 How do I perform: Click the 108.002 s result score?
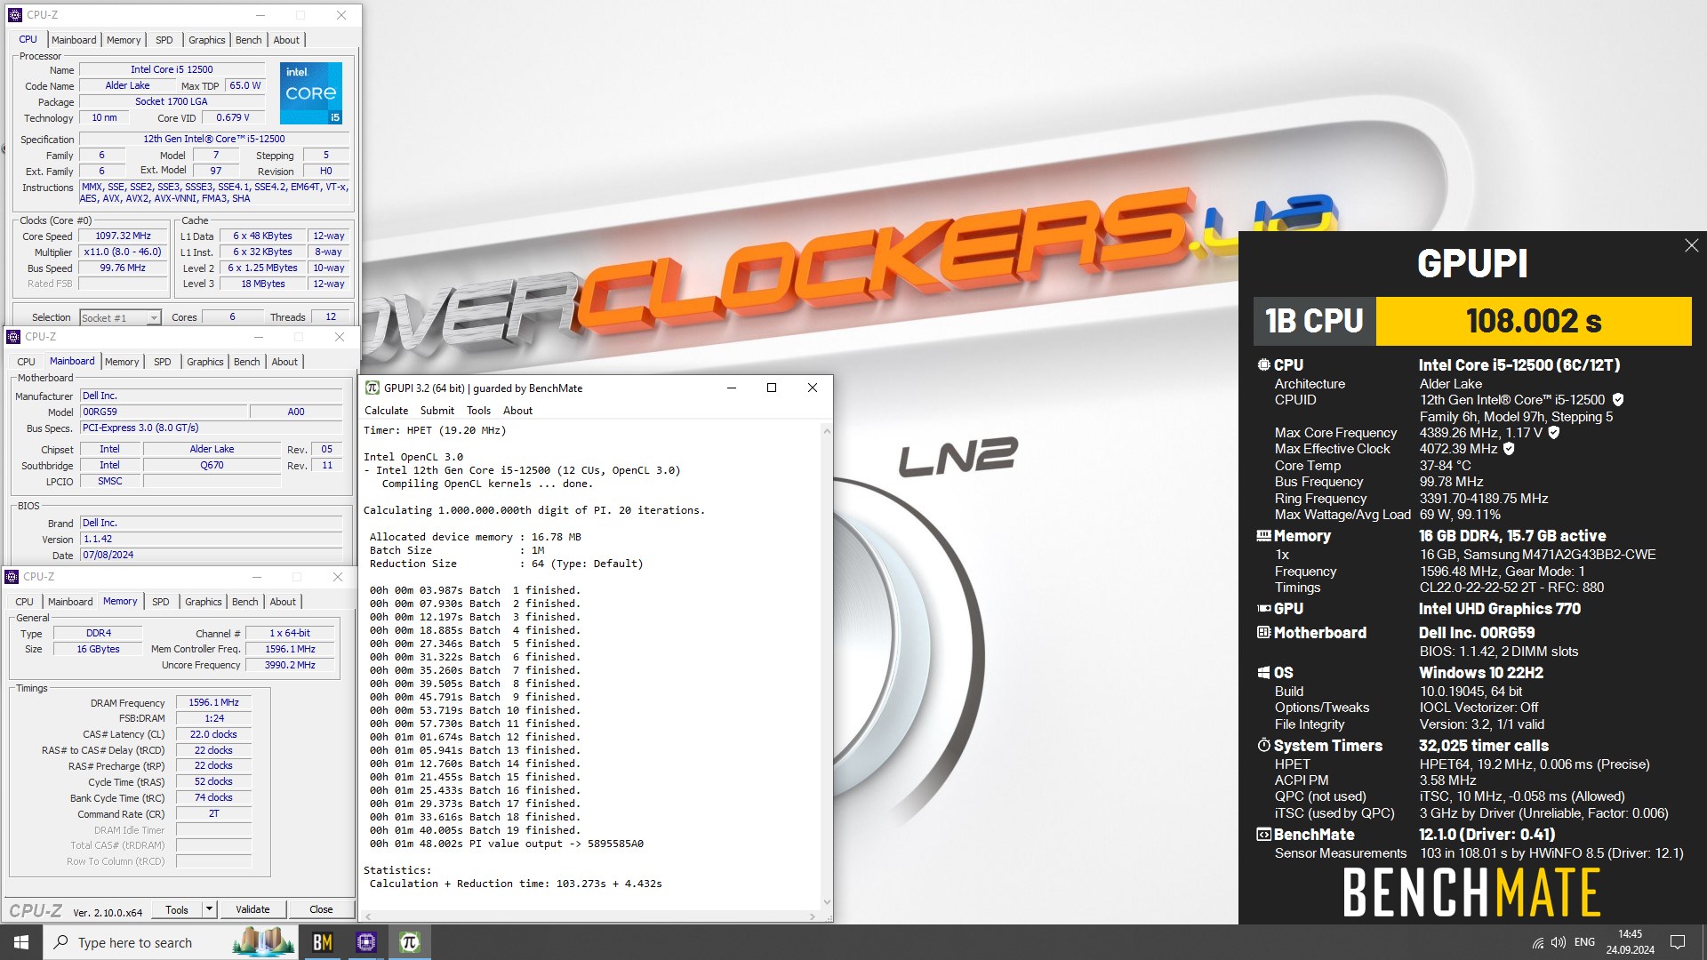(x=1534, y=321)
